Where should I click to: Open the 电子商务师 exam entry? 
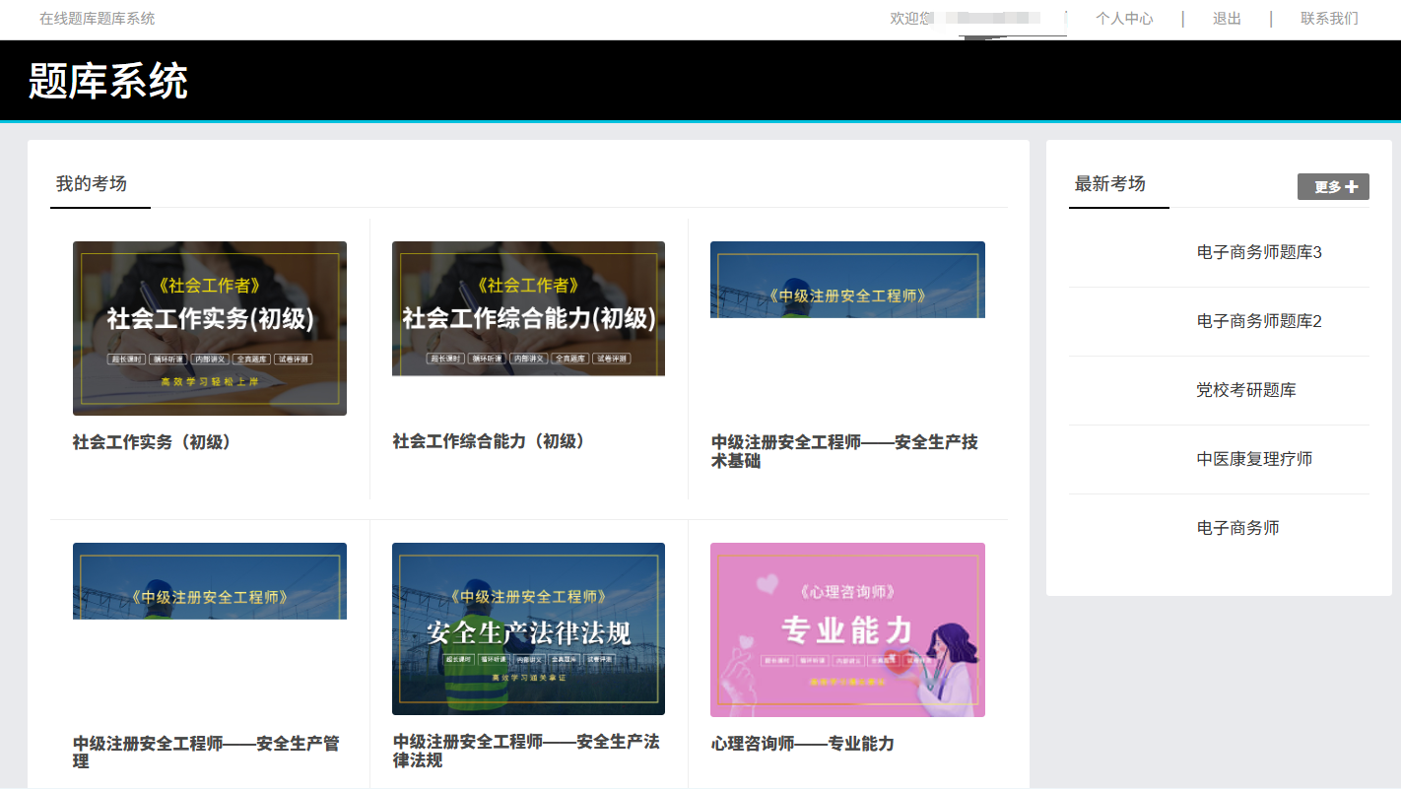coord(1237,529)
